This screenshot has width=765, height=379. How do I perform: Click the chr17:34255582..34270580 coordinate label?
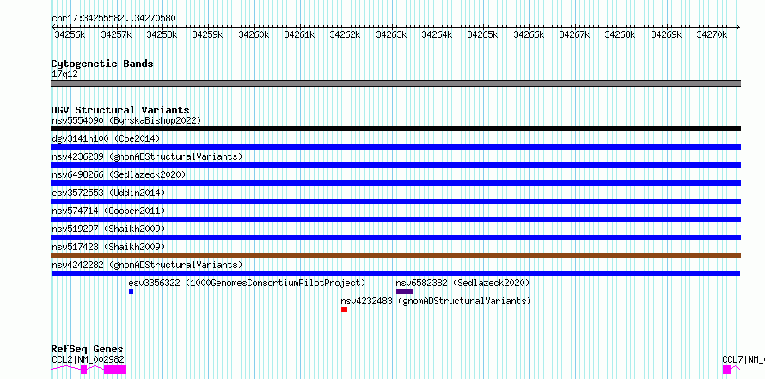coord(113,19)
